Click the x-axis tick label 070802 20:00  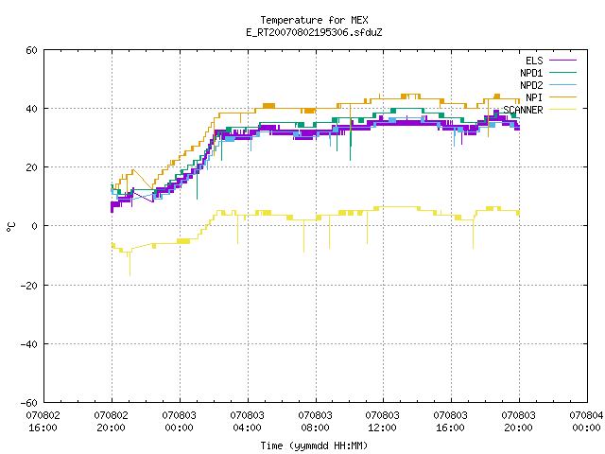tap(112, 422)
